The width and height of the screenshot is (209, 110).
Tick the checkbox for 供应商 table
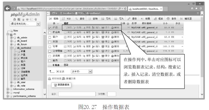pos(49,32)
